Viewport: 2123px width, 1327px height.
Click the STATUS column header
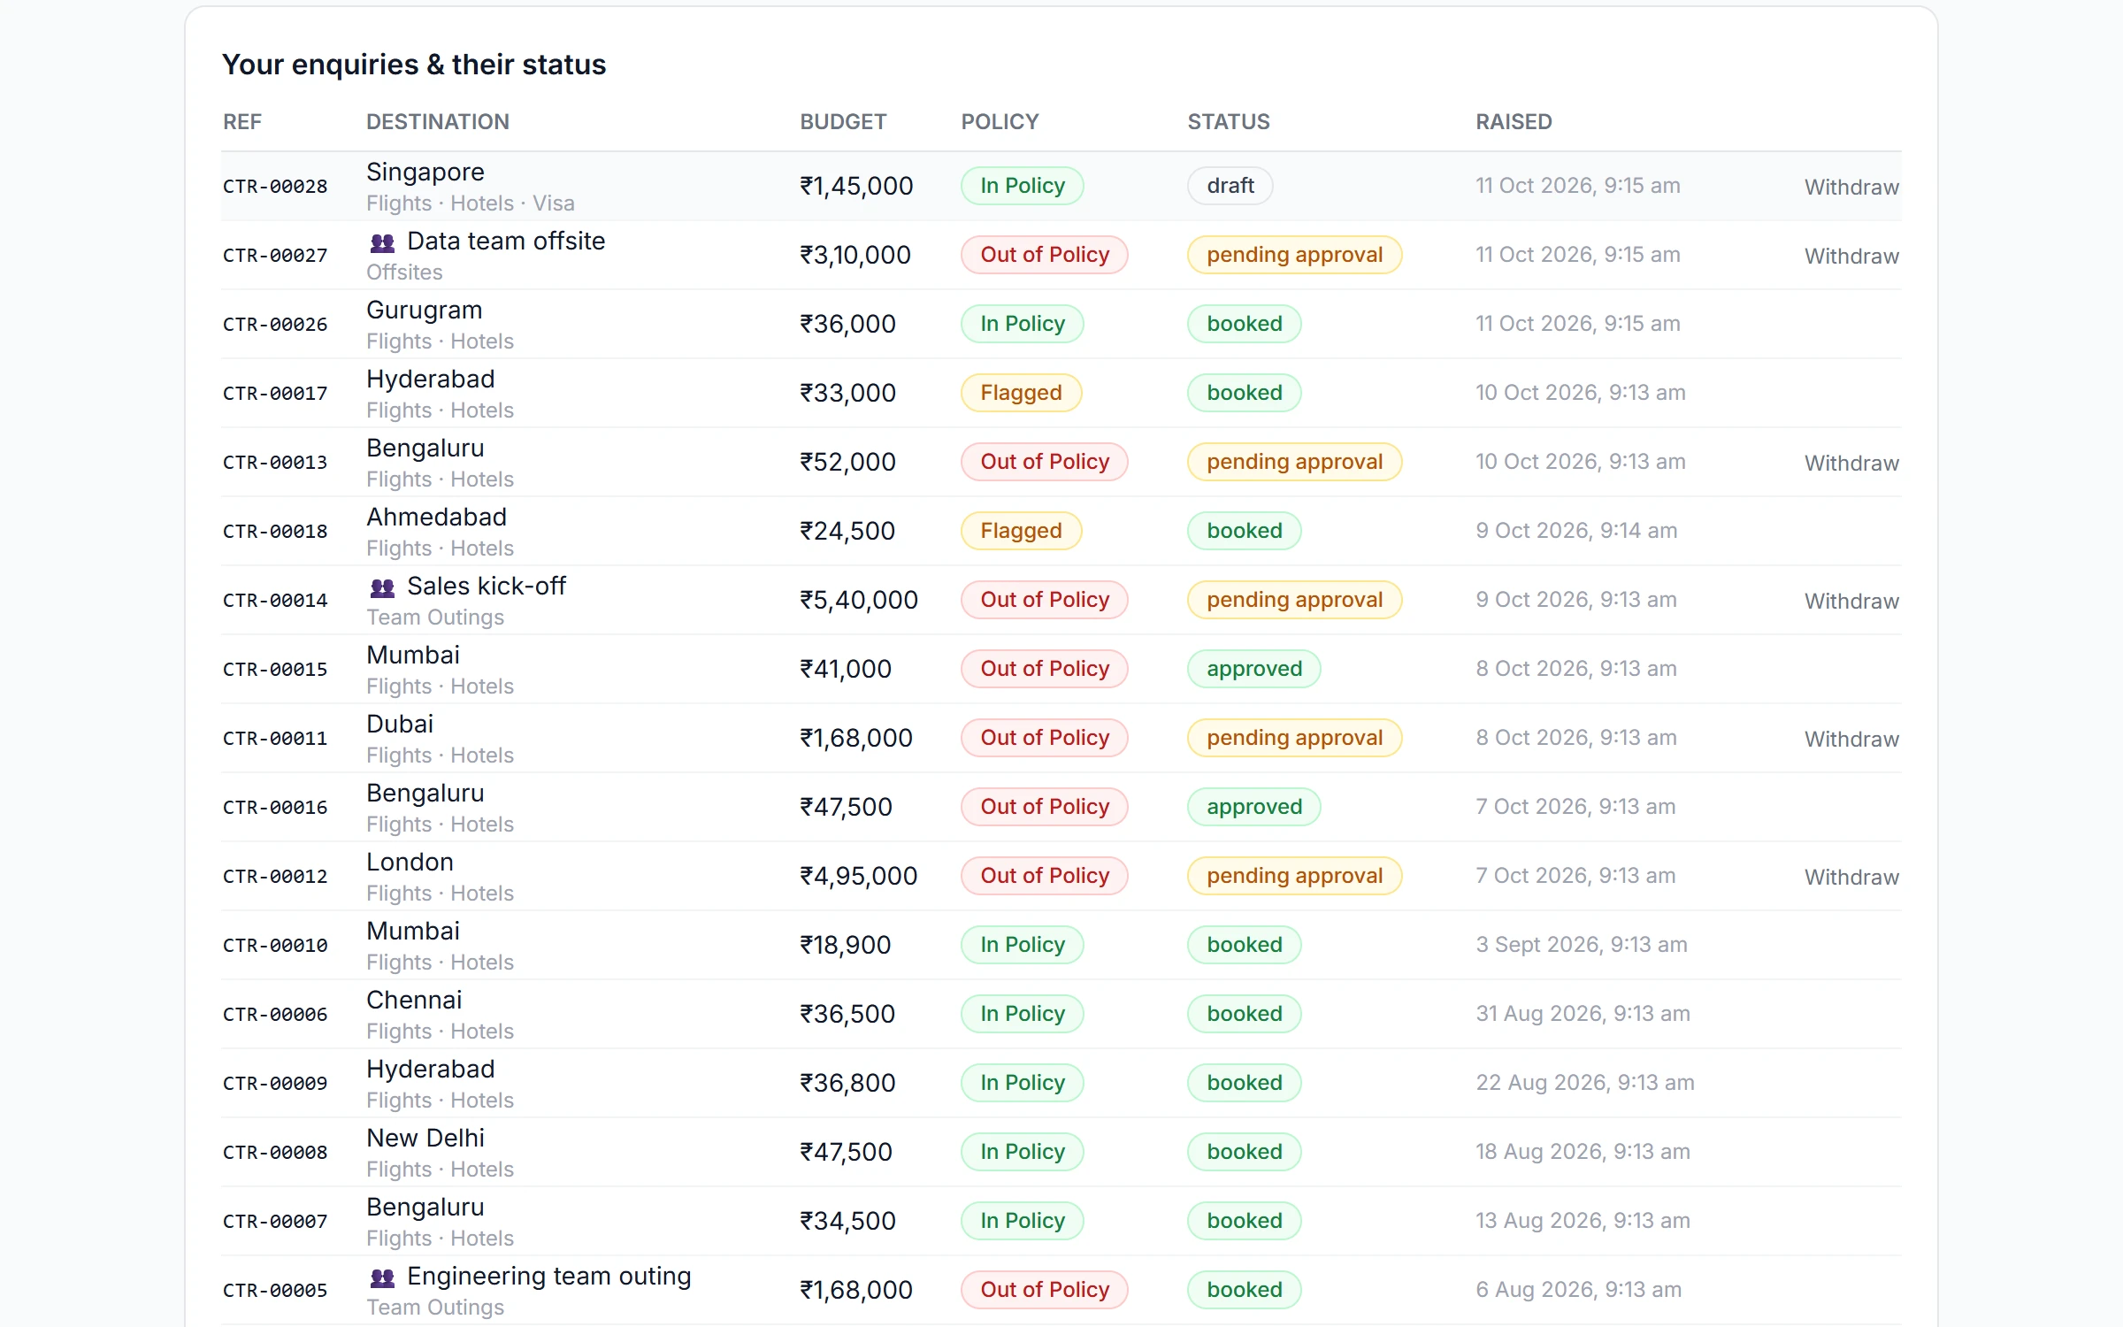tap(1229, 122)
